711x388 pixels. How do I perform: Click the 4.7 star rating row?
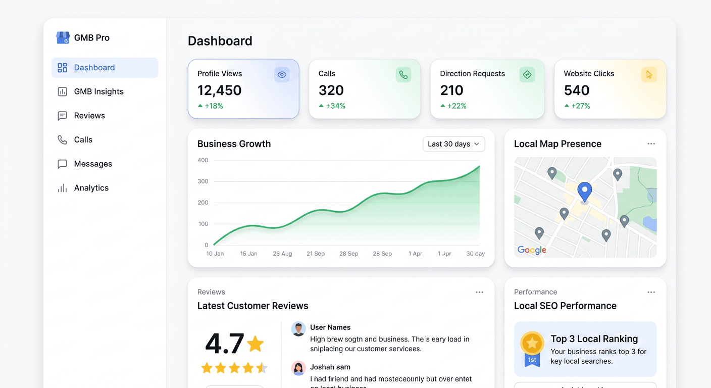click(234, 368)
